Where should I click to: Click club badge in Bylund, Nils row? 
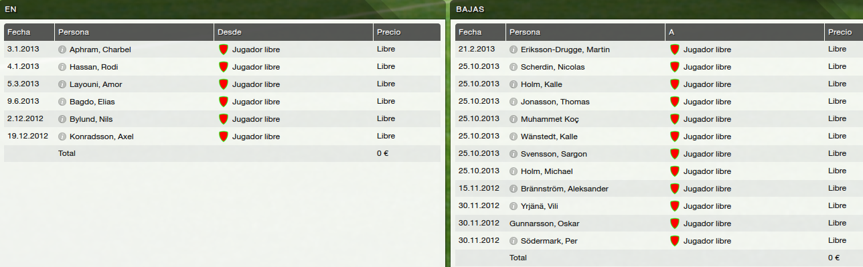pyautogui.click(x=224, y=119)
